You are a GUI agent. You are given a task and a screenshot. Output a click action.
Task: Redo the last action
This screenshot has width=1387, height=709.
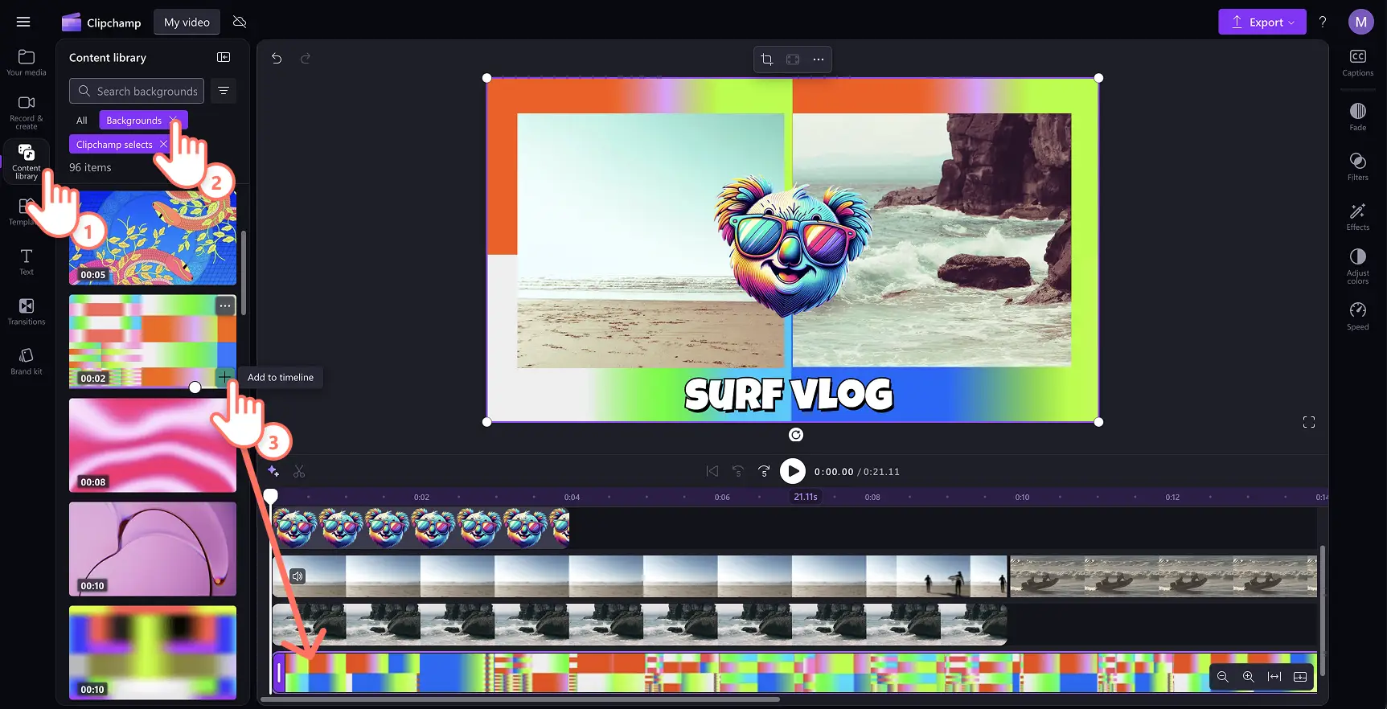306,58
